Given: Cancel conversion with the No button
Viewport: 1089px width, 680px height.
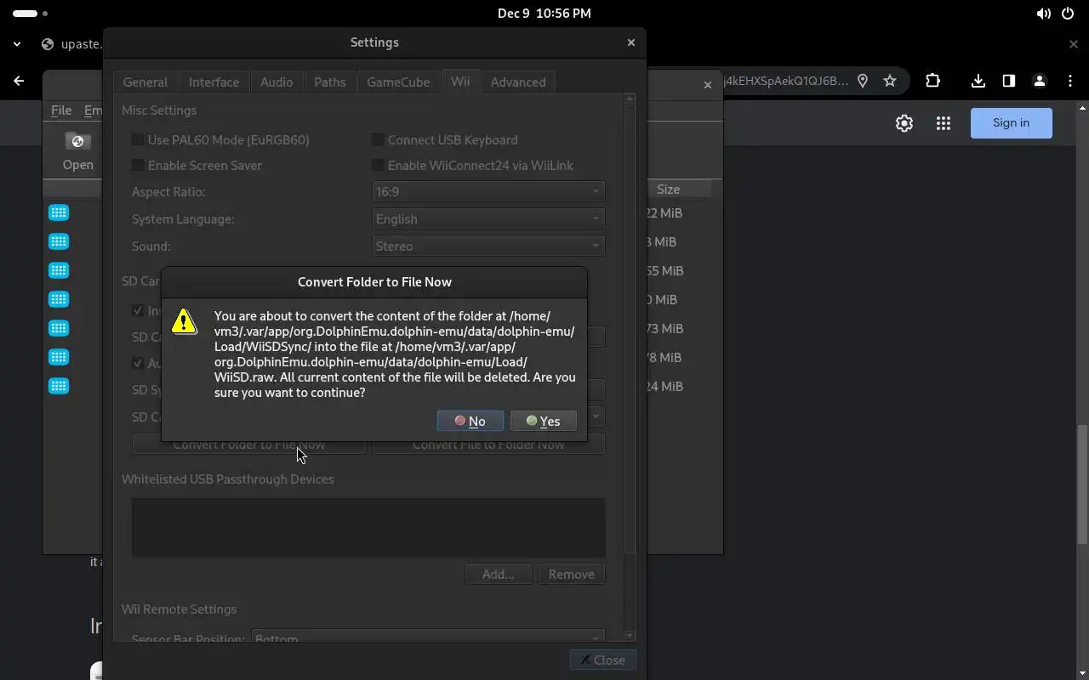Looking at the screenshot, I should tap(470, 421).
